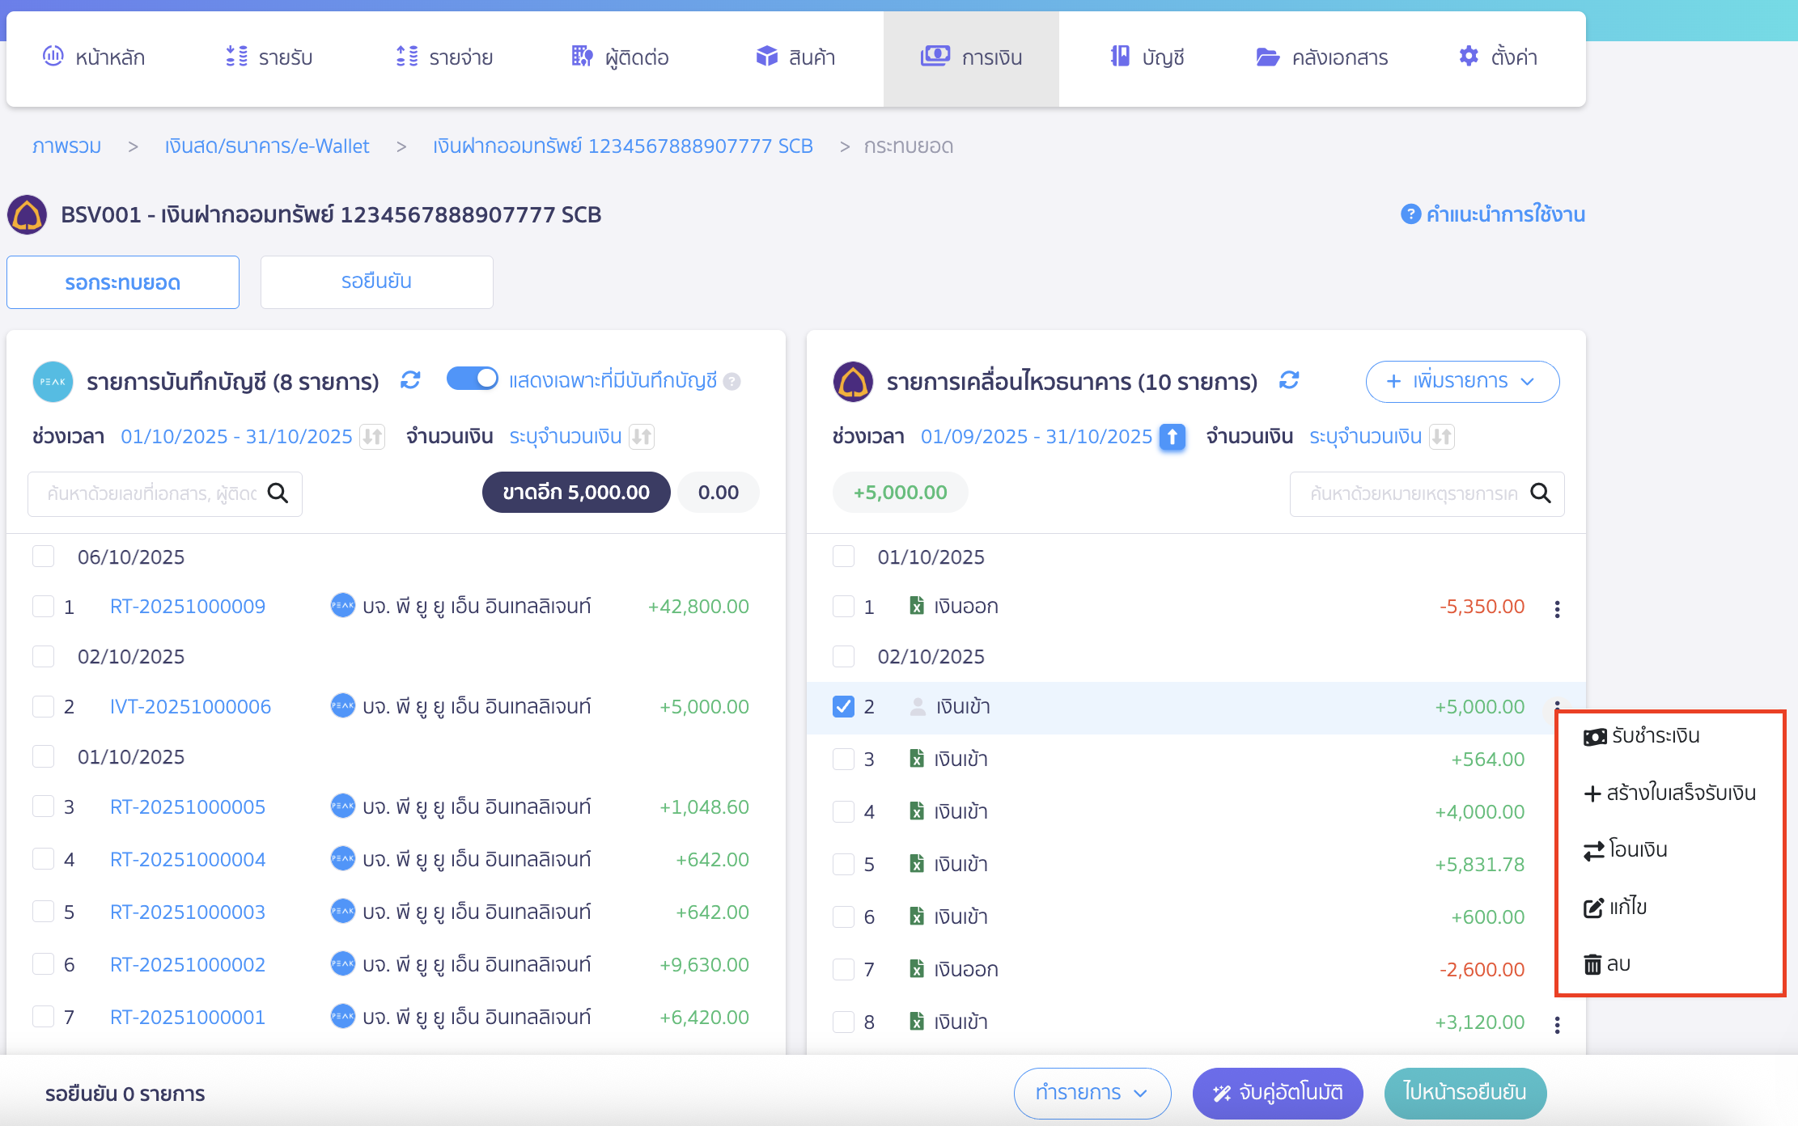
Task: Open the ทำรายการ dropdown button
Action: pyautogui.click(x=1092, y=1093)
